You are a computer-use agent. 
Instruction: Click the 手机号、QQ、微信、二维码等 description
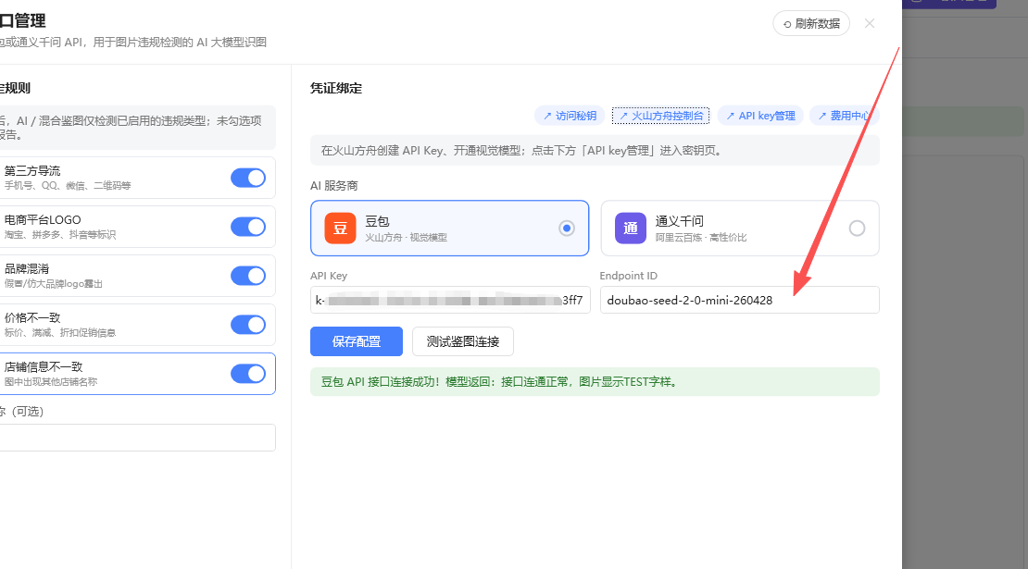68,186
